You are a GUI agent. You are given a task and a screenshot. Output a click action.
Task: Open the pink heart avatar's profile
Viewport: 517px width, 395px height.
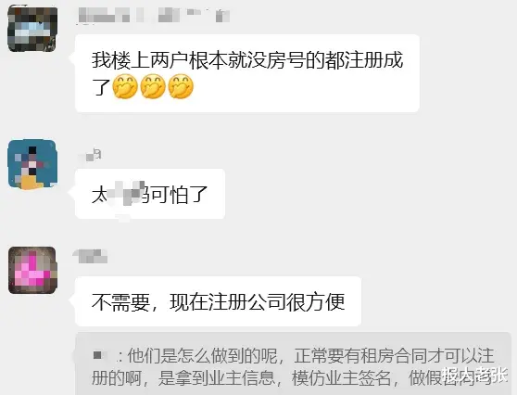click(x=32, y=270)
